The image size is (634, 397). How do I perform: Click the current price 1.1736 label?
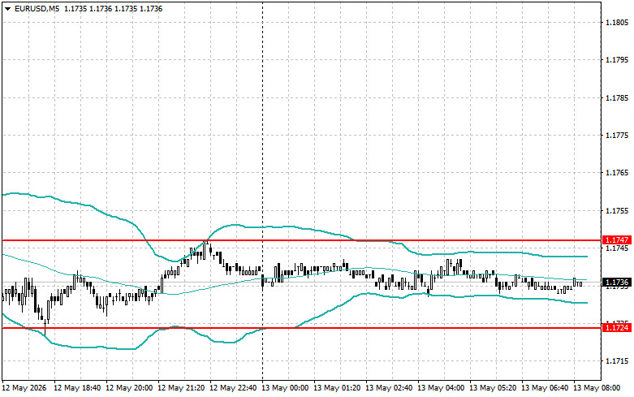[x=617, y=283]
